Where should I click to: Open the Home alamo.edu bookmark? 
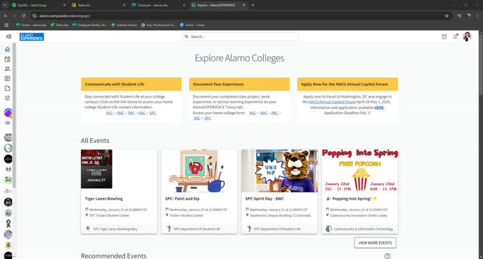(x=31, y=25)
